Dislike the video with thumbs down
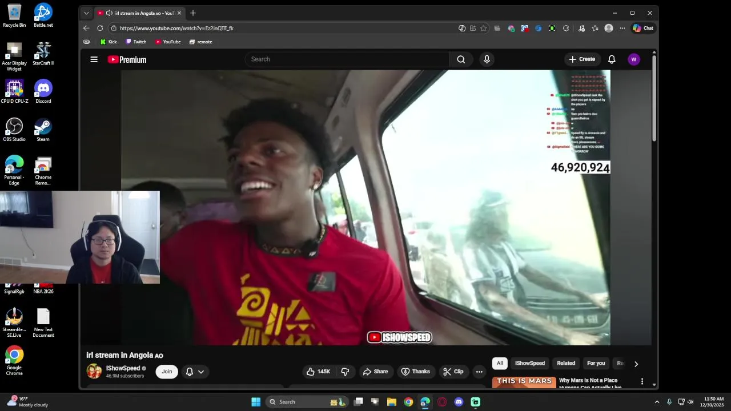The image size is (731, 411). tap(345, 372)
